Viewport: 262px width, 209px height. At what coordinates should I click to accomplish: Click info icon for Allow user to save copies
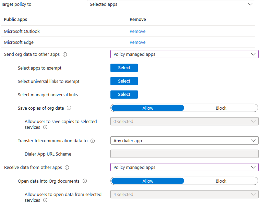(x=45, y=127)
